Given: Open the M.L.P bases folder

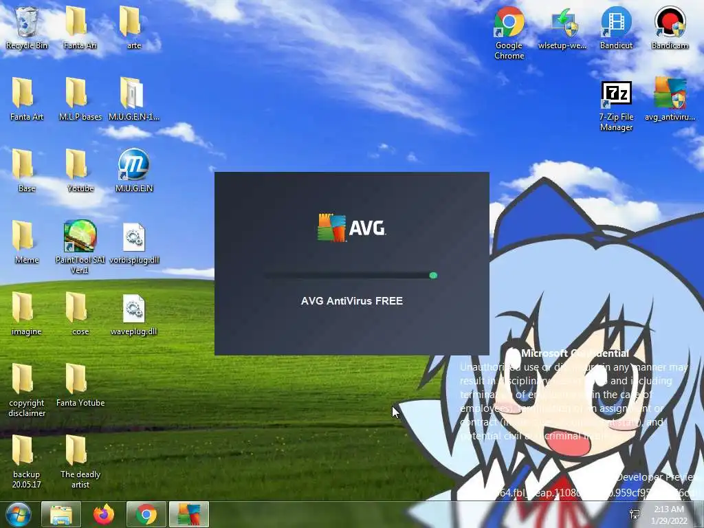Looking at the screenshot, I should tap(80, 99).
